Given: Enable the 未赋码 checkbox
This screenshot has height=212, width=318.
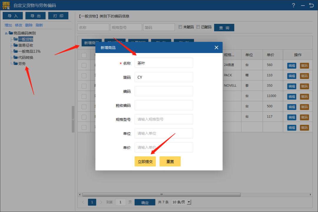Looking at the screenshot, I should tap(180, 27).
